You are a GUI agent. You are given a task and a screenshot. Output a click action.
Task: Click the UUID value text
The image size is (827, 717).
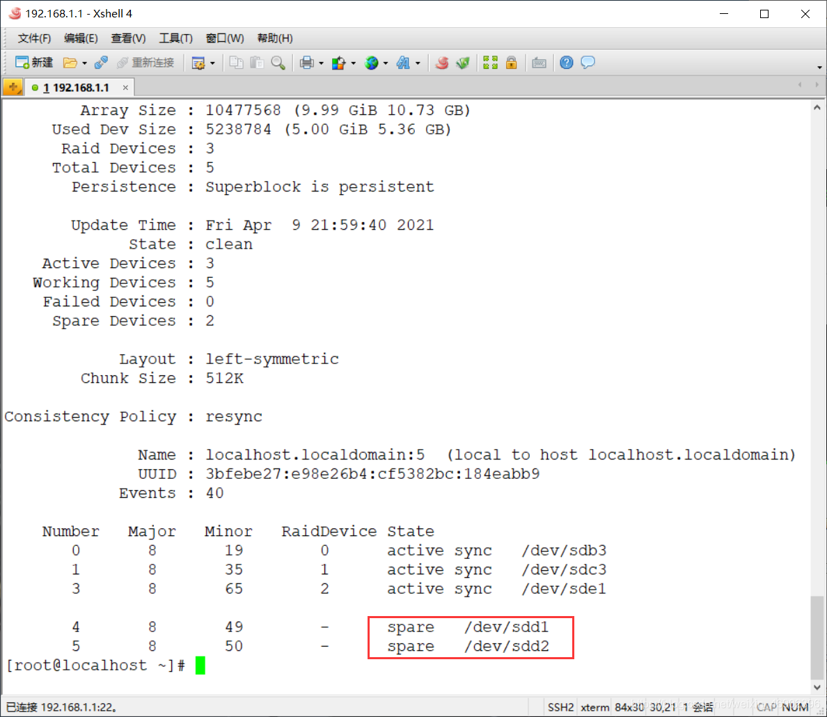[x=372, y=474]
